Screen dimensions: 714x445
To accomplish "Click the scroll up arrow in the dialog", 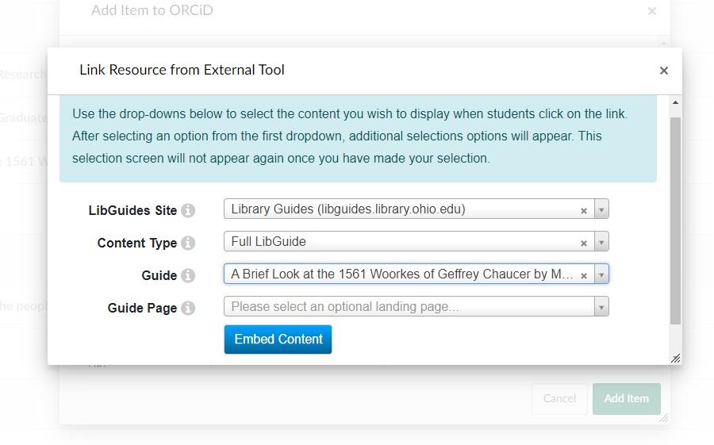I will coord(675,103).
